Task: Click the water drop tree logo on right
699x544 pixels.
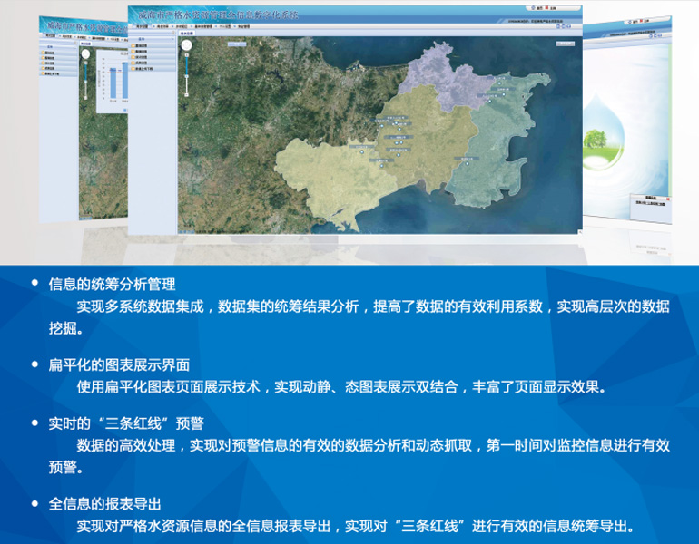Action: click(603, 134)
